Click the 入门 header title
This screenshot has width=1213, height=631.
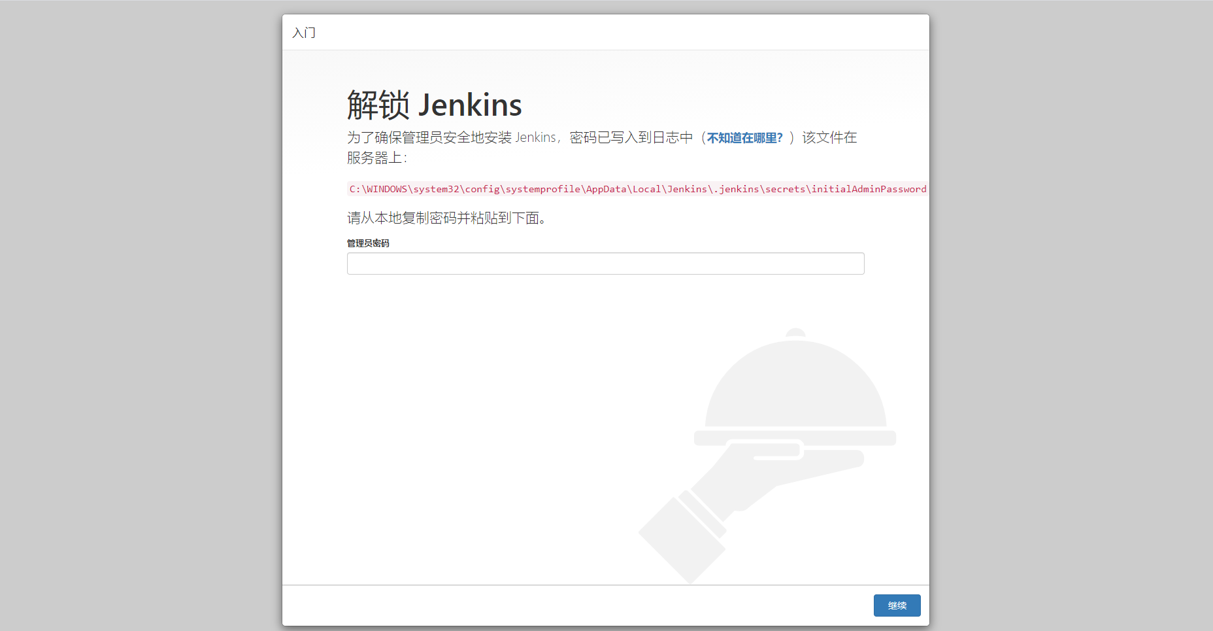tap(304, 33)
